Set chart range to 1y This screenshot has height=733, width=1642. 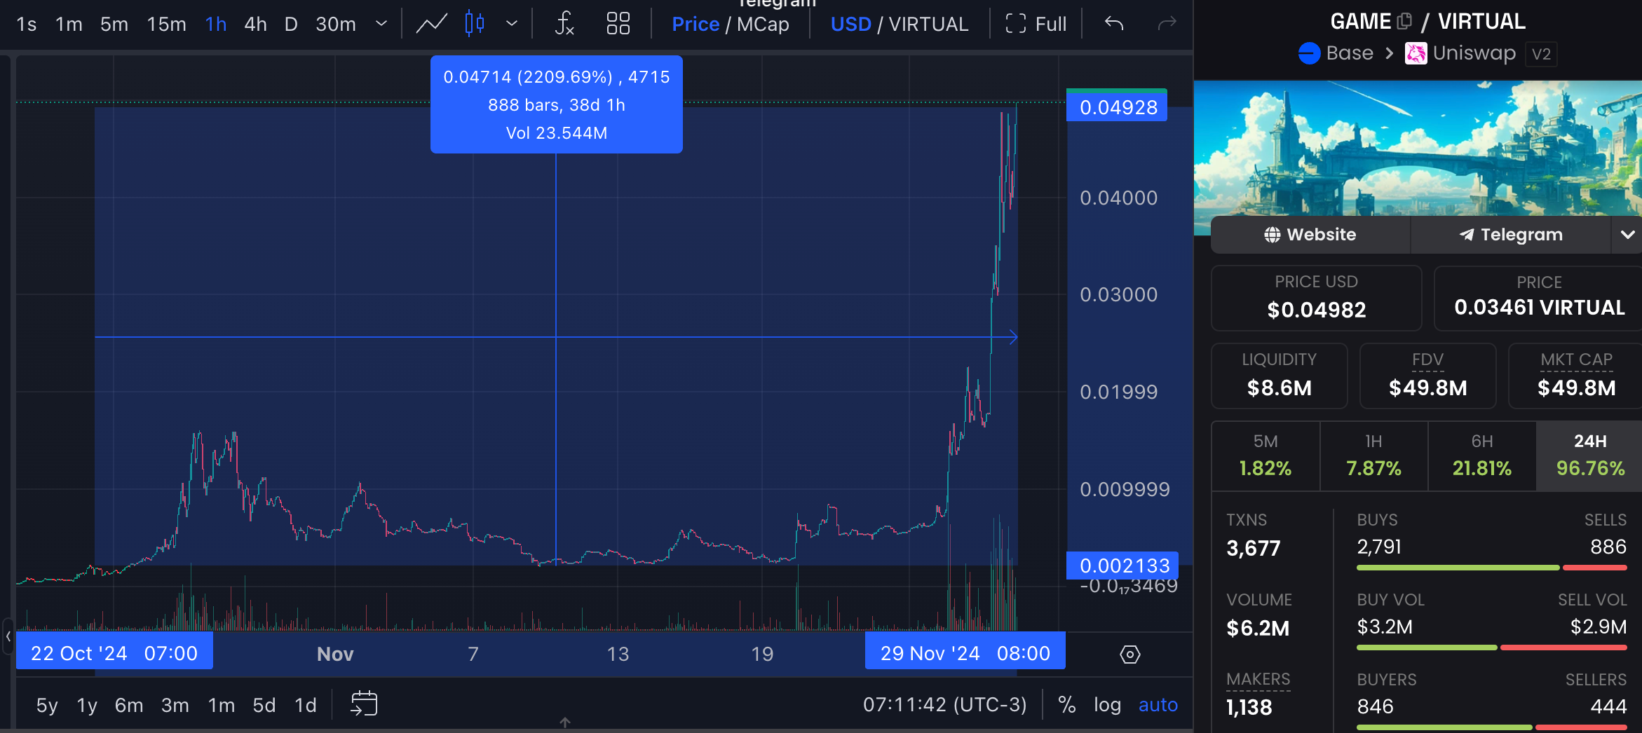tap(87, 705)
